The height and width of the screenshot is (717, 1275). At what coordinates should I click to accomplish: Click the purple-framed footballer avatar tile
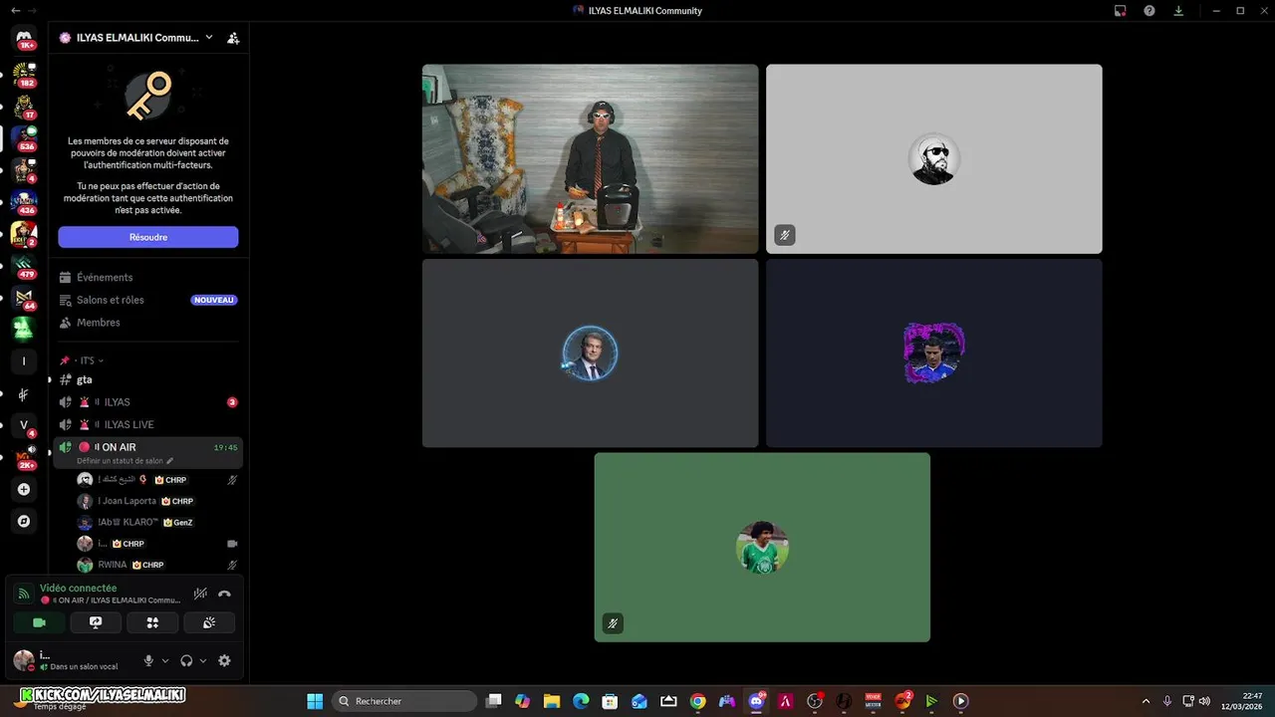point(933,354)
